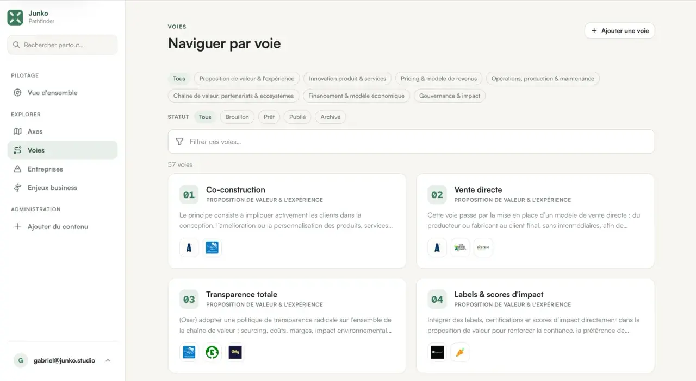The width and height of the screenshot is (696, 381).
Task: Select the Archivé status chip
Action: tap(331, 117)
